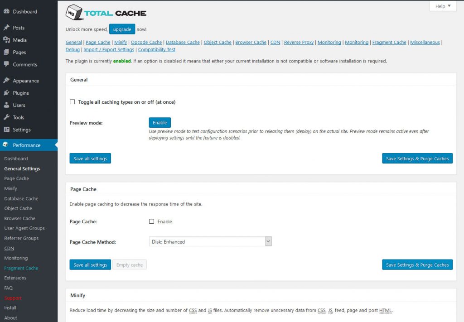Enable the Page Cache checkbox

[152, 221]
